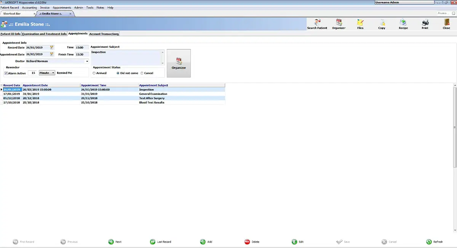Open the Organizer calendar in the toolbar
The height and width of the screenshot is (248, 457).
(339, 24)
